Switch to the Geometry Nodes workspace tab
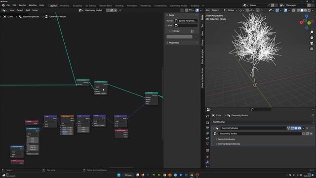Image resolution: width=316 pixels, height=178 pixels. tap(179, 5)
